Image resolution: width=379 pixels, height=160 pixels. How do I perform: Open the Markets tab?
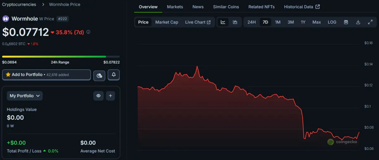click(175, 7)
